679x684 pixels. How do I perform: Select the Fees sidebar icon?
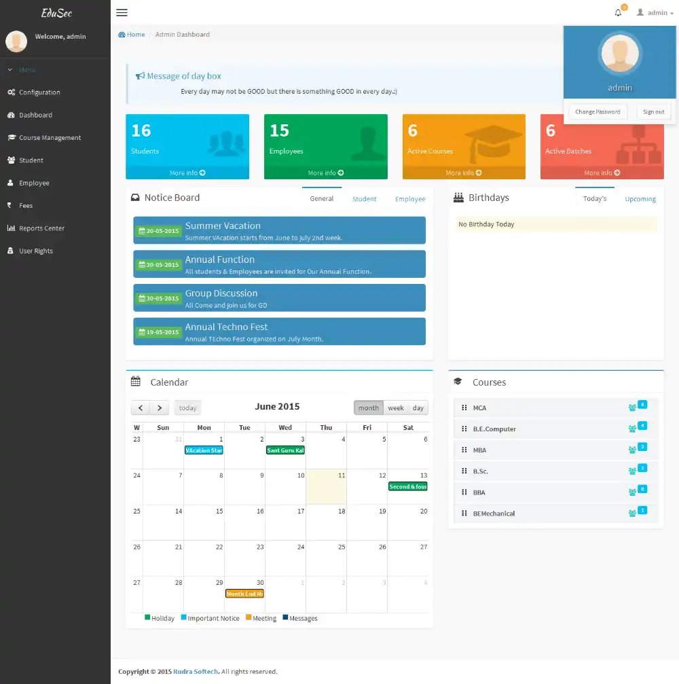10,205
